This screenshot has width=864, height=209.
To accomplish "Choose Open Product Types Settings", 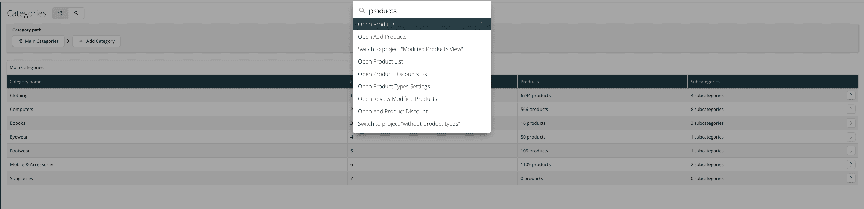I will click(394, 86).
